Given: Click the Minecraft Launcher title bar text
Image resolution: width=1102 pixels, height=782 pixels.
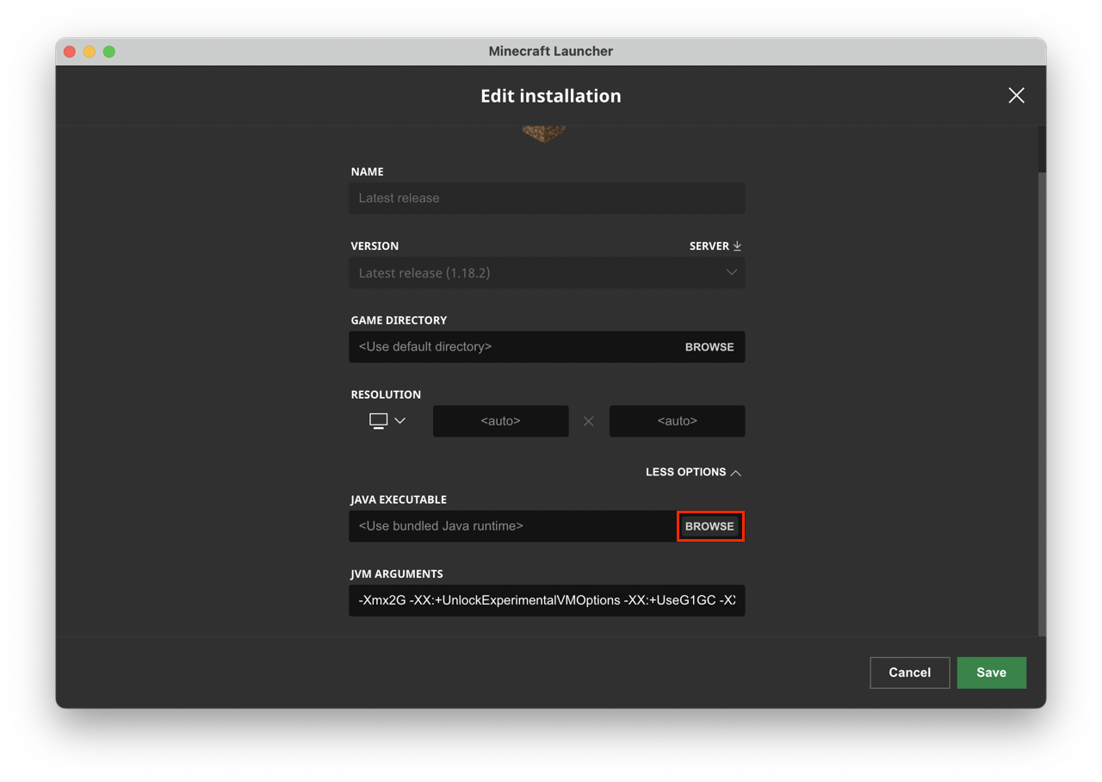Looking at the screenshot, I should (550, 51).
